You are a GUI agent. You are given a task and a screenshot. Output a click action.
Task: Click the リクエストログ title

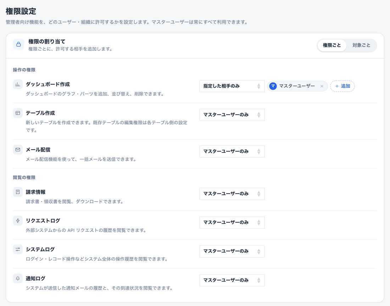[x=43, y=221]
